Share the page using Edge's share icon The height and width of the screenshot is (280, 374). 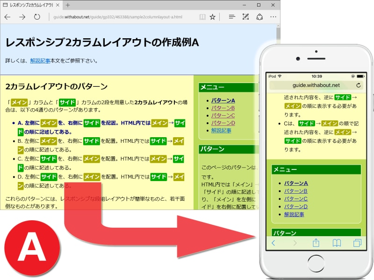[x=260, y=17]
